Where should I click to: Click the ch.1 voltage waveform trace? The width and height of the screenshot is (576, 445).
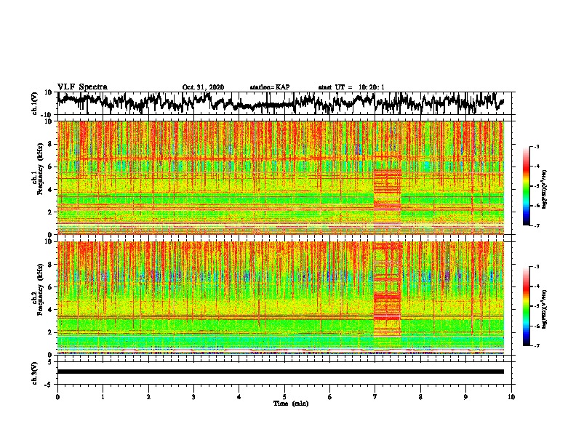[281, 103]
